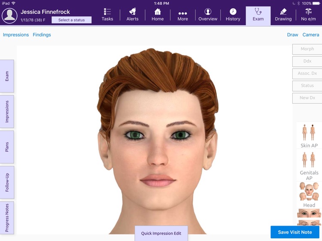Tap the Wi-Fi status icon
Screen dimensions: 322x241
[x=14, y=3]
